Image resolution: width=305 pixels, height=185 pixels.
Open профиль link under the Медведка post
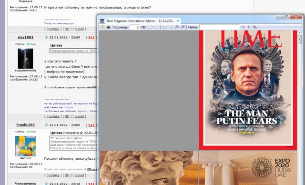click(53, 29)
